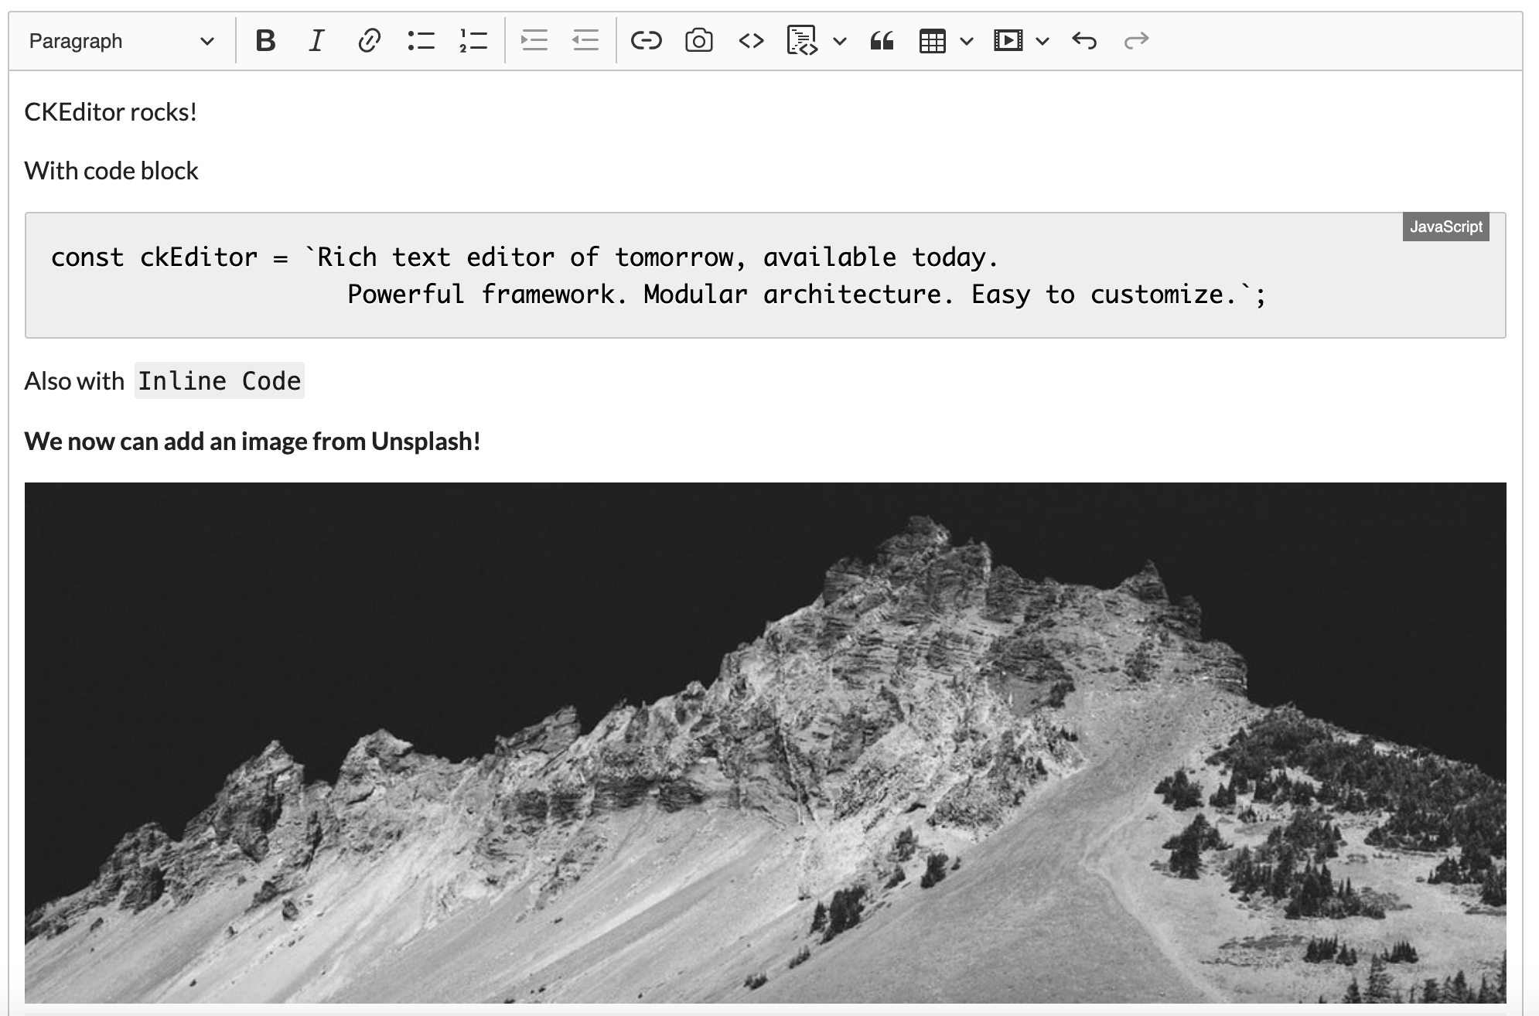The width and height of the screenshot is (1539, 1016).
Task: Insert a bulleted list
Action: 421,40
